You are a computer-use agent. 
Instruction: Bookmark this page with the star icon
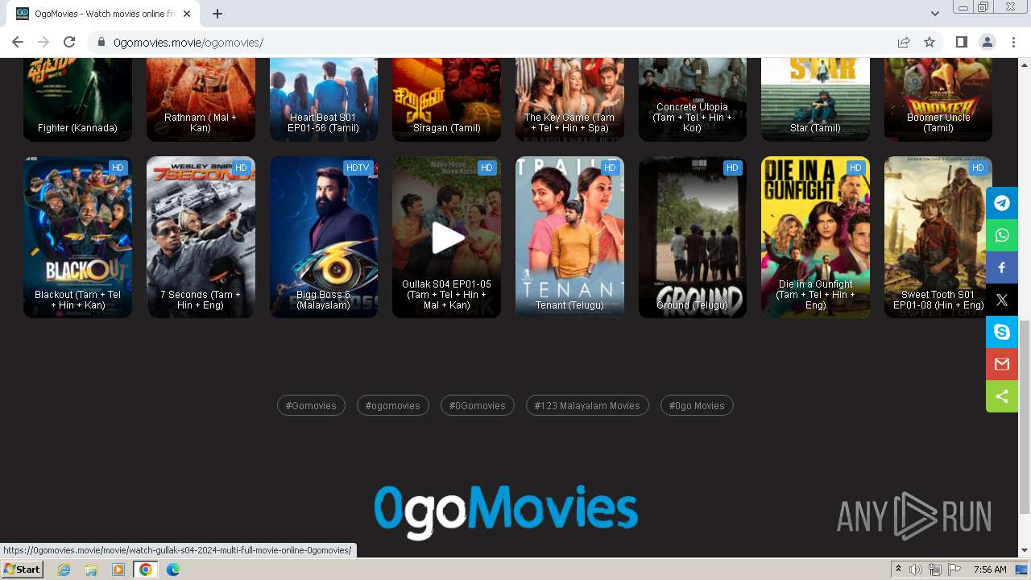click(x=930, y=42)
